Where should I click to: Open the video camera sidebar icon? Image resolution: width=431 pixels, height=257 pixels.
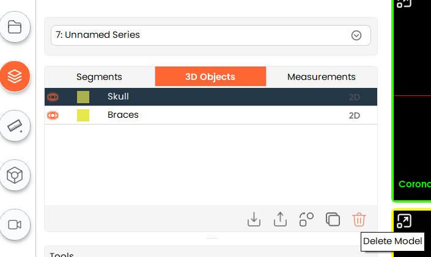click(15, 225)
